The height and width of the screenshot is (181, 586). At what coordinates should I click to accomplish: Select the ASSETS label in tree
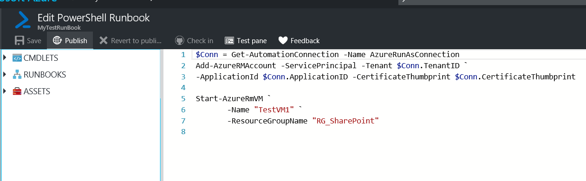tap(37, 91)
